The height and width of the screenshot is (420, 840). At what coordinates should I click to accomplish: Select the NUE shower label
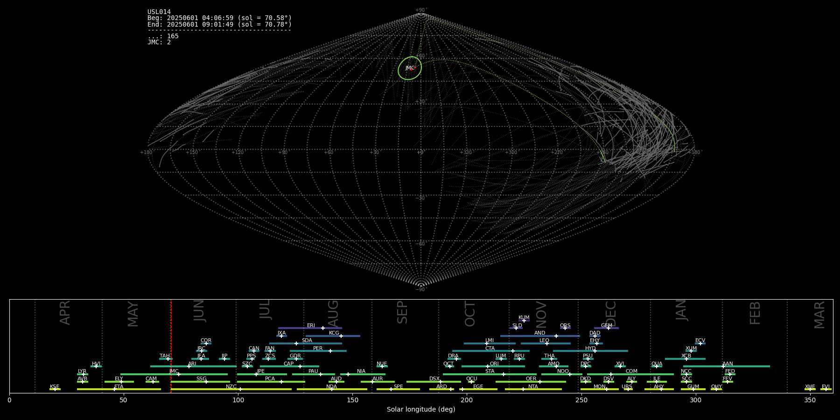(x=382, y=364)
